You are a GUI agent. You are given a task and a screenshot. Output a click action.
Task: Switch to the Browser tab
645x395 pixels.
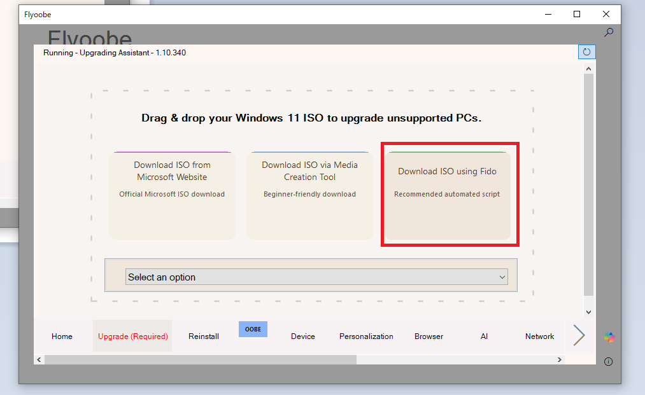click(429, 336)
